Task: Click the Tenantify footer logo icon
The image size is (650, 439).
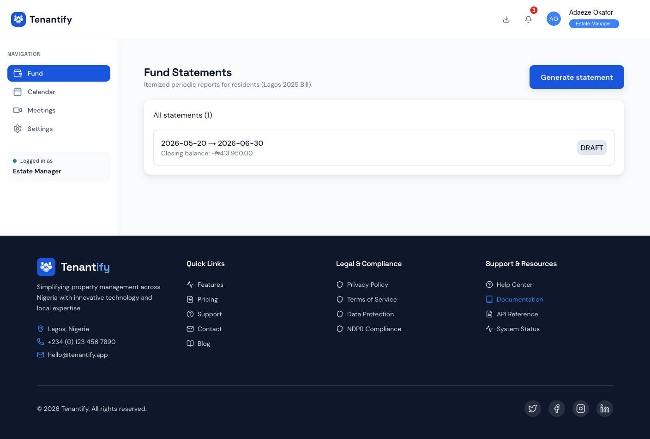Action: tap(46, 267)
